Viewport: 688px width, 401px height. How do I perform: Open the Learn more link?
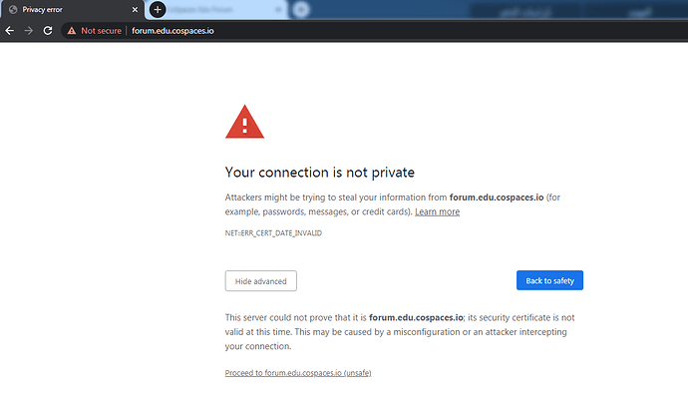coord(437,211)
